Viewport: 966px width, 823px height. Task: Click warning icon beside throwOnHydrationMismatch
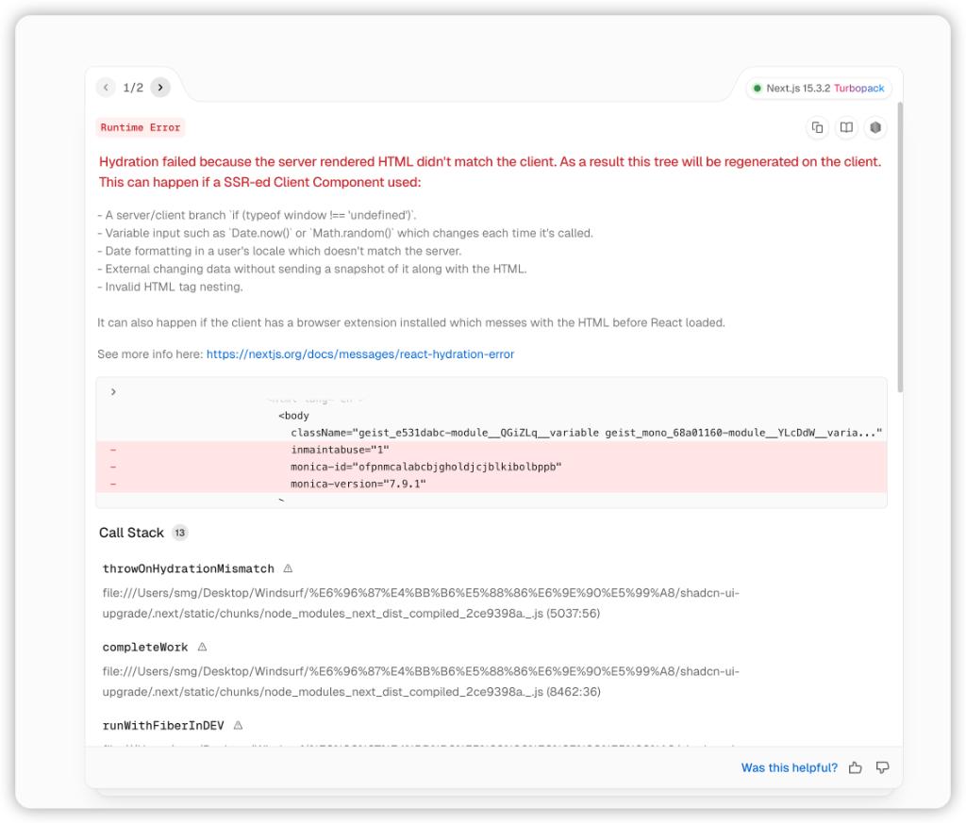pyautogui.click(x=288, y=568)
